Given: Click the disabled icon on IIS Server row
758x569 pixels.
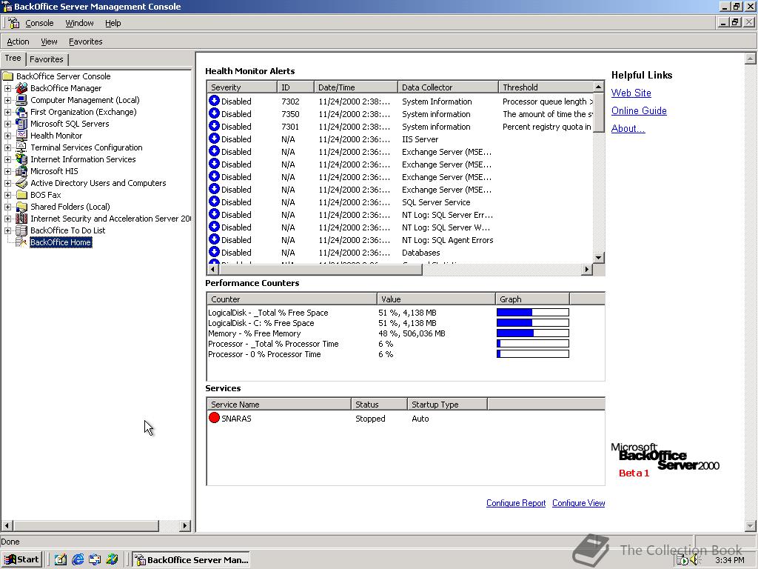Looking at the screenshot, I should 214,139.
